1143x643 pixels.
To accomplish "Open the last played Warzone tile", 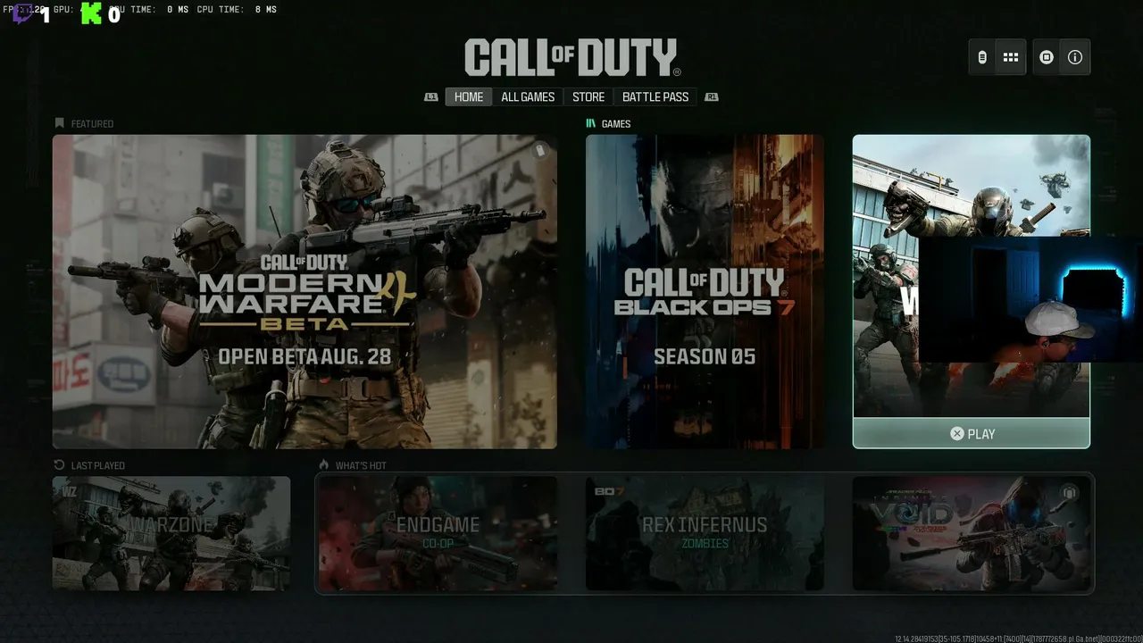I will 171,533.
